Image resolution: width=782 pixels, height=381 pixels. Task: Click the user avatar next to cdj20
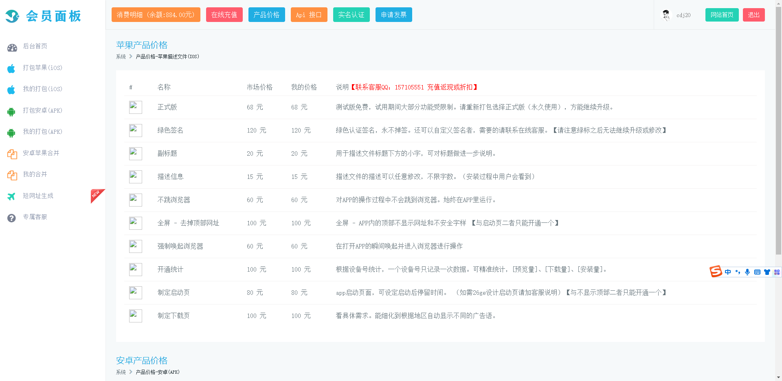[x=666, y=15]
